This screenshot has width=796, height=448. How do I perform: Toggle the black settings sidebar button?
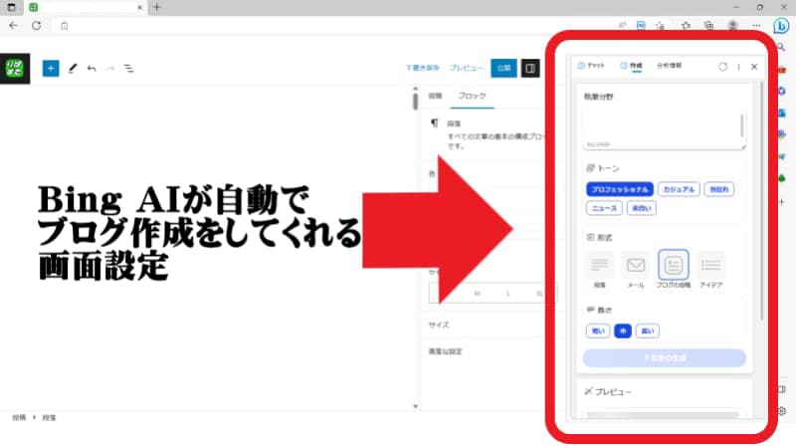(x=530, y=68)
